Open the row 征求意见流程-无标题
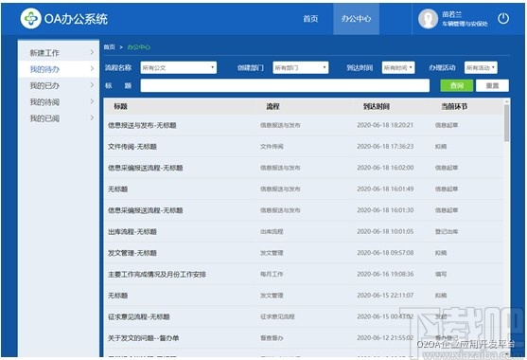 [x=304, y=316]
